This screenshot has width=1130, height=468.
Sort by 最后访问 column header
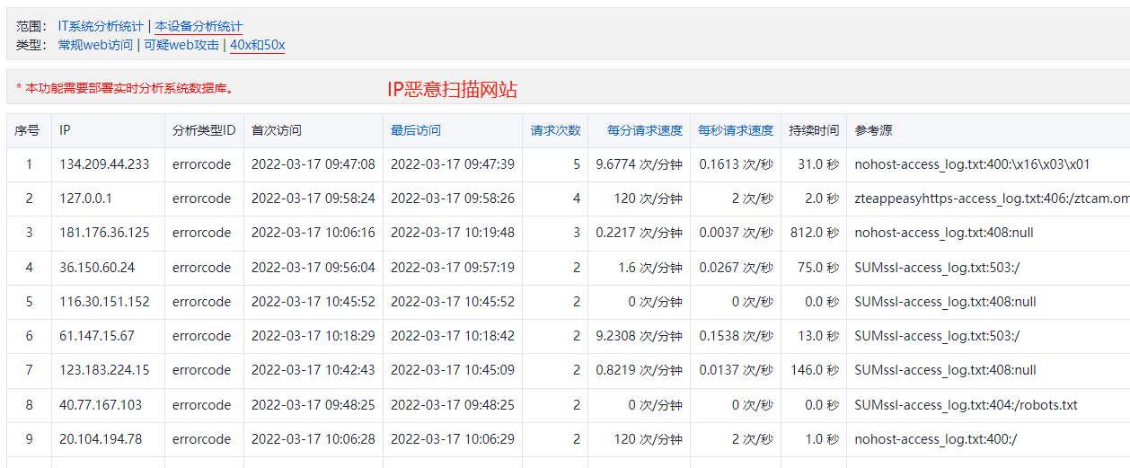pos(416,130)
